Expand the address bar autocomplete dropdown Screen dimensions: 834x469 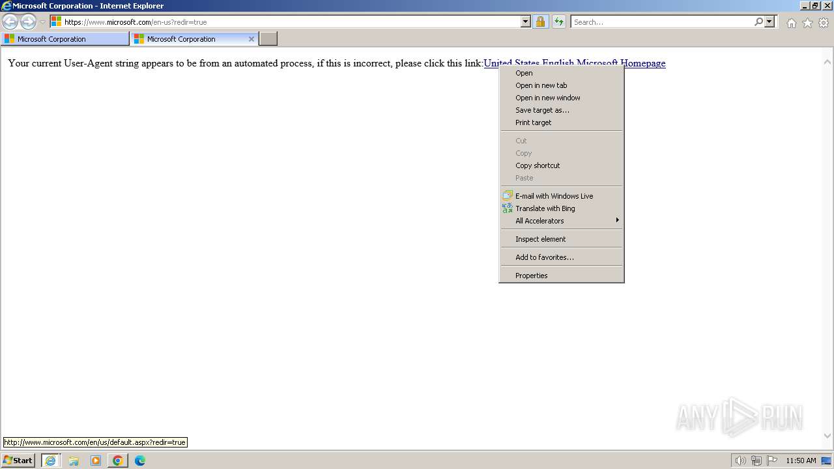coord(526,21)
